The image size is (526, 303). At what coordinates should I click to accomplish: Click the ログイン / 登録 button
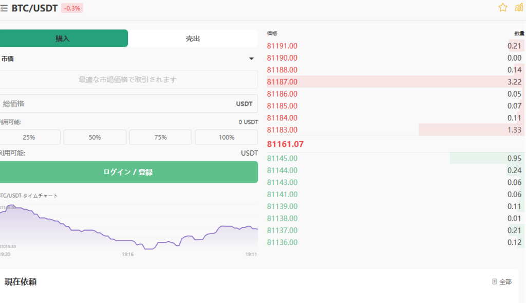(129, 172)
